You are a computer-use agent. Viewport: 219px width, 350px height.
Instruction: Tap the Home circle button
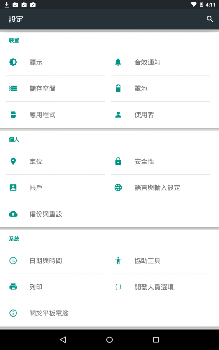coord(109,340)
